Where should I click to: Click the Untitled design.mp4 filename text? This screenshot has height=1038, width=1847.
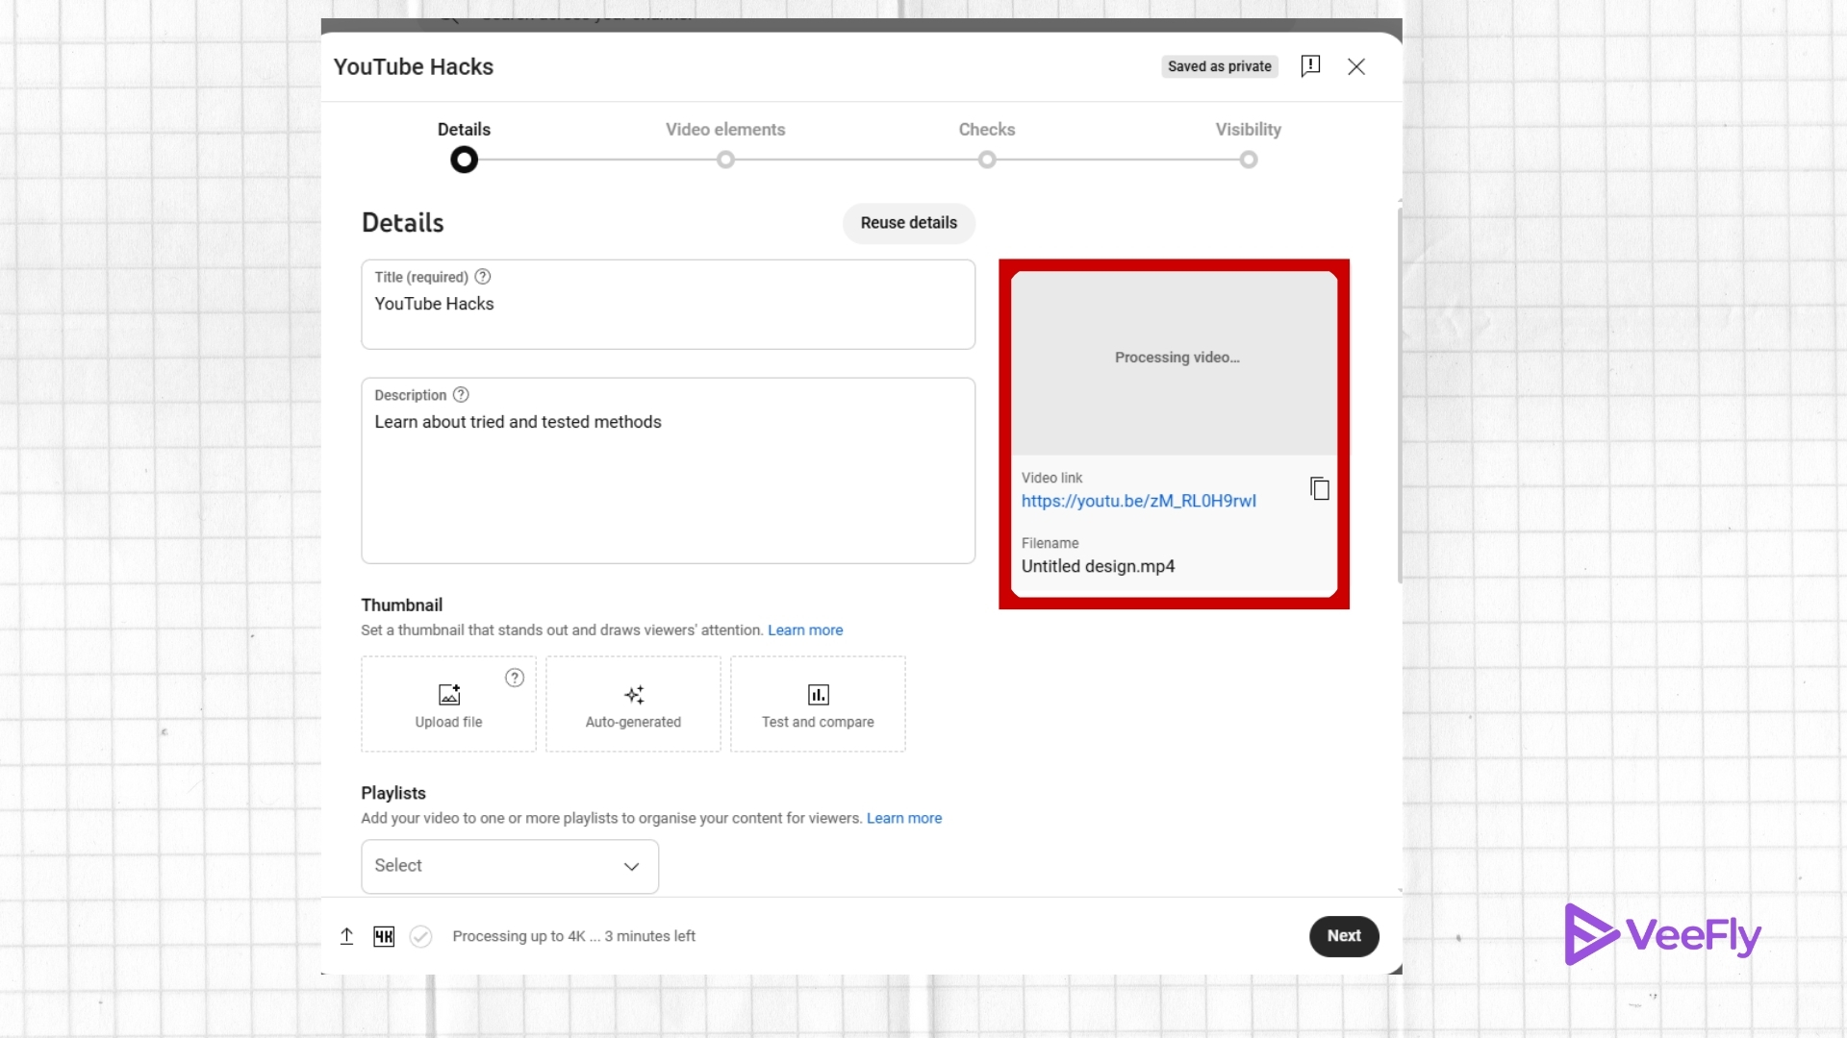[x=1098, y=567]
